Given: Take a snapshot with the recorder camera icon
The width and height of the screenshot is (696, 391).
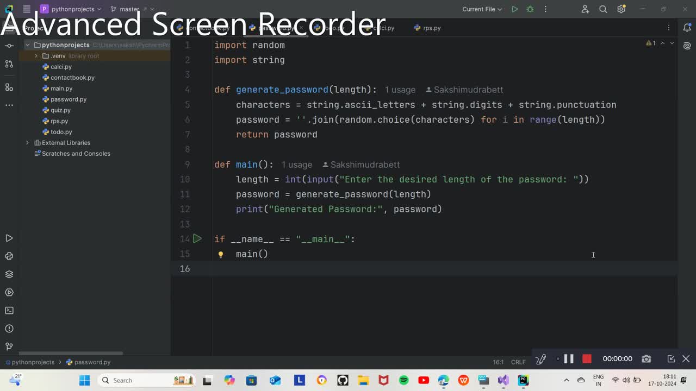Looking at the screenshot, I should point(646,358).
